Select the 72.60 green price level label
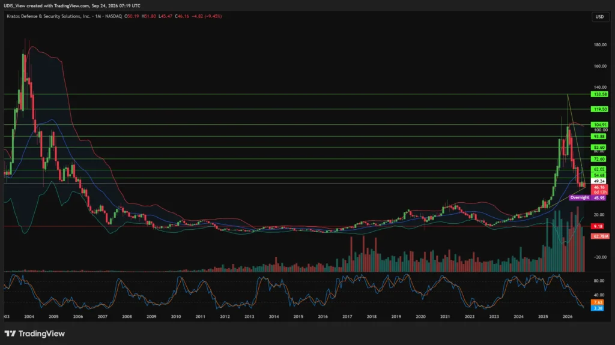The image size is (615, 345). pyautogui.click(x=599, y=159)
